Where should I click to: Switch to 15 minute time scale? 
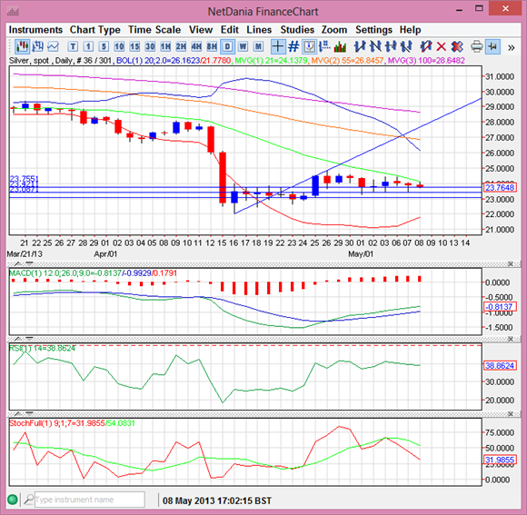point(134,46)
